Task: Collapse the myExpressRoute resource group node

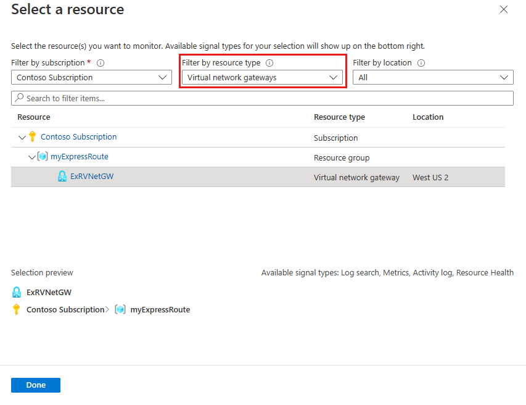Action: [x=32, y=157]
